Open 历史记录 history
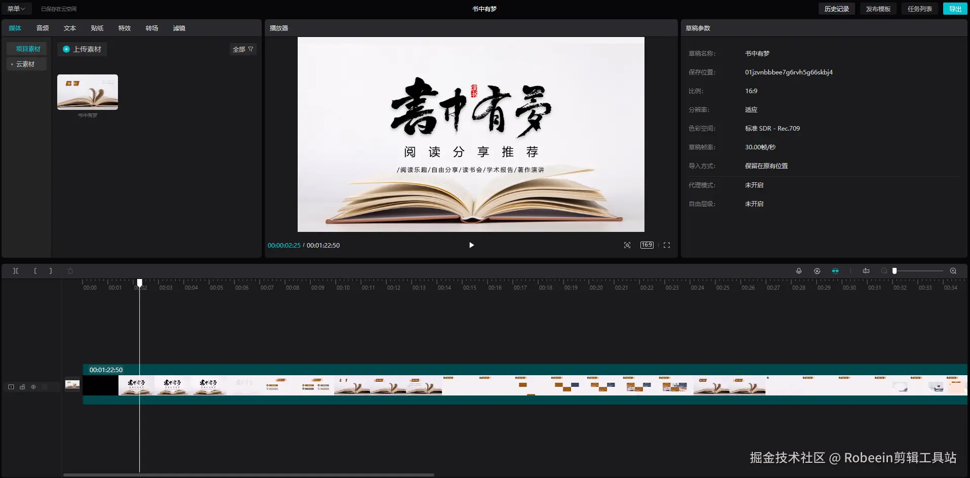 [x=836, y=9]
